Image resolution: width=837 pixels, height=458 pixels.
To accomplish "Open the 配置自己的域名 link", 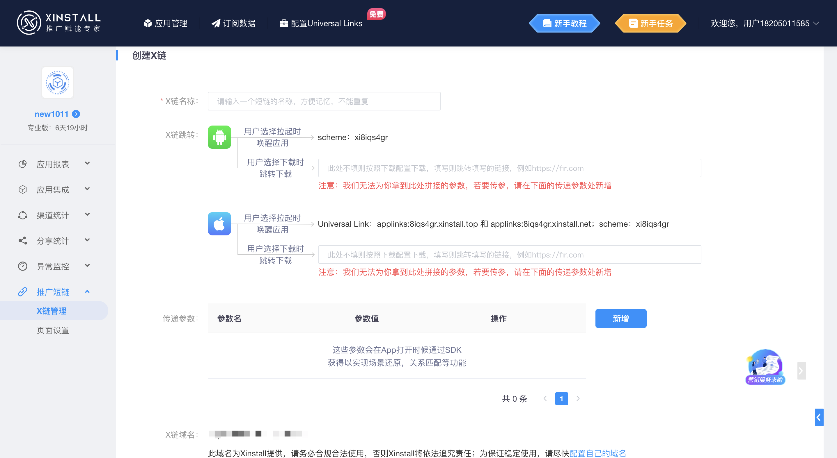I will click(x=597, y=453).
